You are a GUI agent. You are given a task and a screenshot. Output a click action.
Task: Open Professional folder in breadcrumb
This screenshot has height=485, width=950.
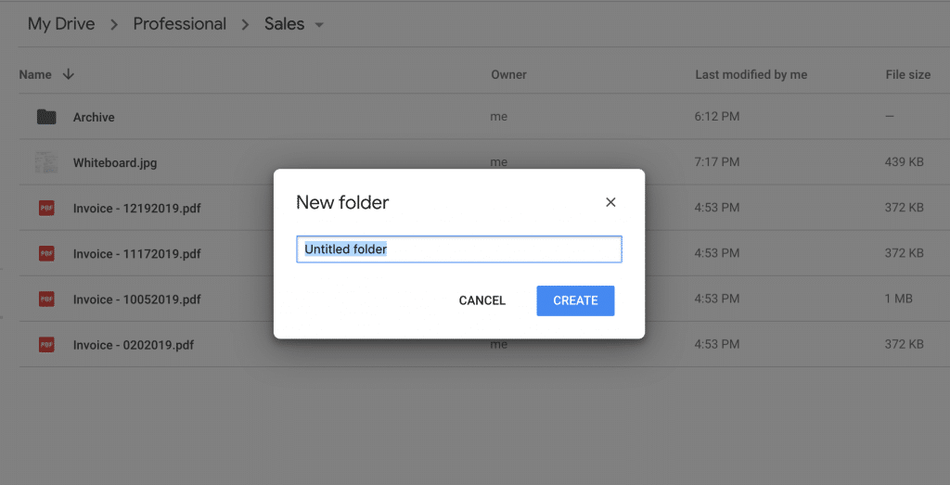179,24
